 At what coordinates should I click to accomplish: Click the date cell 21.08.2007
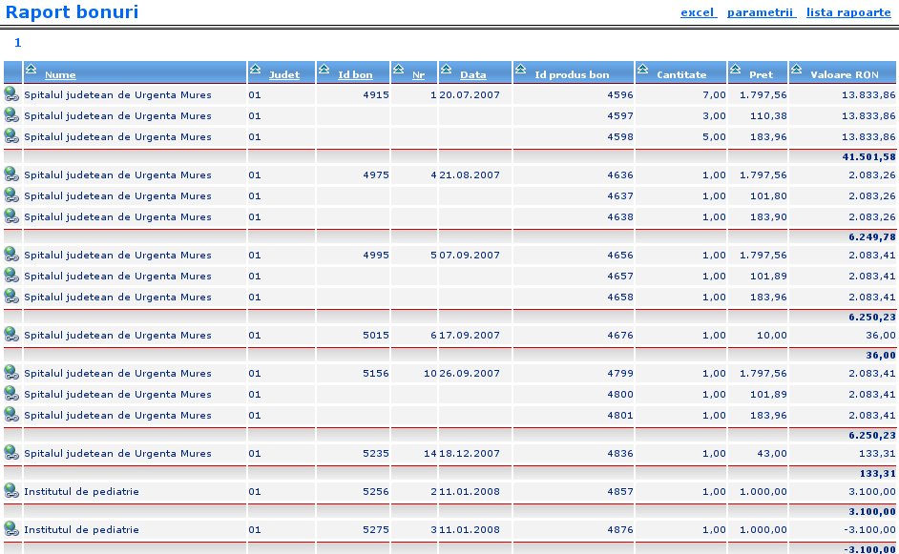pyautogui.click(x=469, y=175)
